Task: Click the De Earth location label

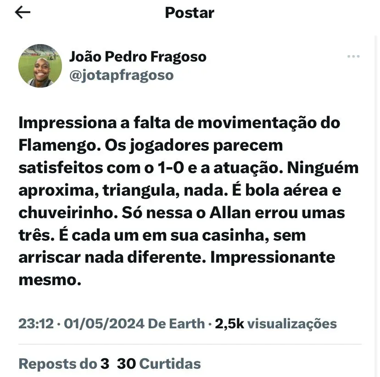Action: coord(176,324)
